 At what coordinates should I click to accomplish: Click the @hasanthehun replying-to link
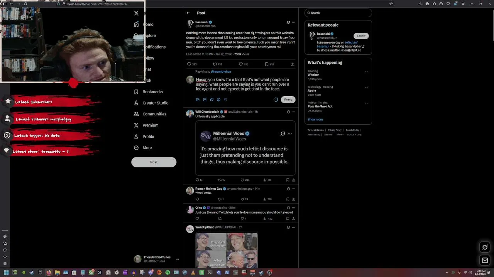click(x=221, y=72)
